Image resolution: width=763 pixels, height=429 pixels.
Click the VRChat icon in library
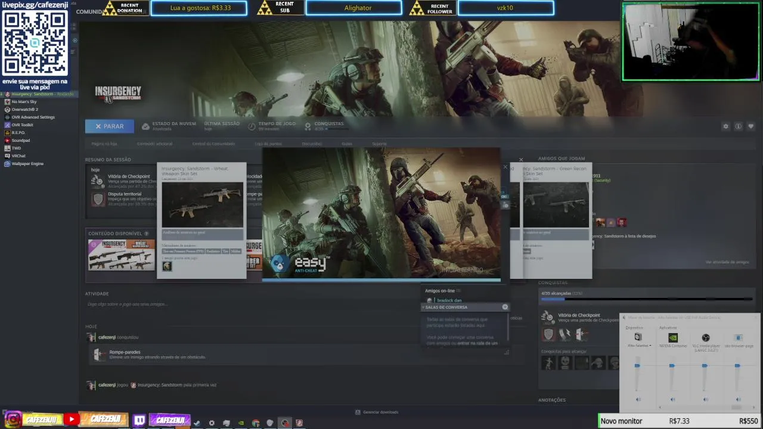tap(7, 156)
